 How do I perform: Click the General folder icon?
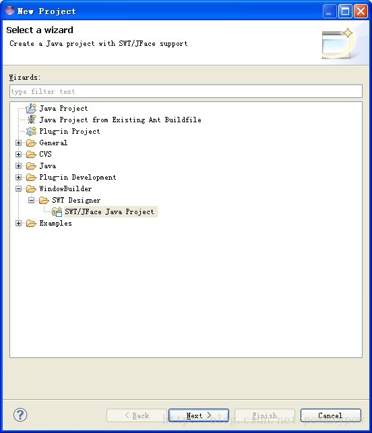pyautogui.click(x=31, y=143)
